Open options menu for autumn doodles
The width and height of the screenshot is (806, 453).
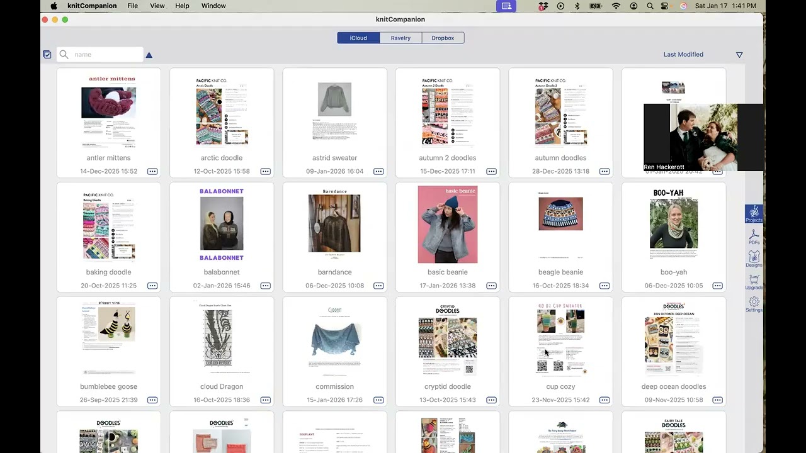tap(604, 171)
